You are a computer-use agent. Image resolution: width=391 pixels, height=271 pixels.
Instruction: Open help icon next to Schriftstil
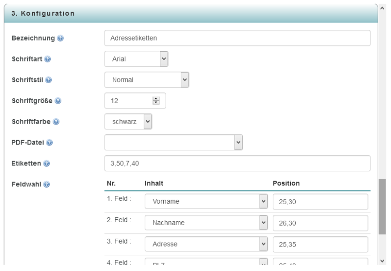(x=49, y=80)
